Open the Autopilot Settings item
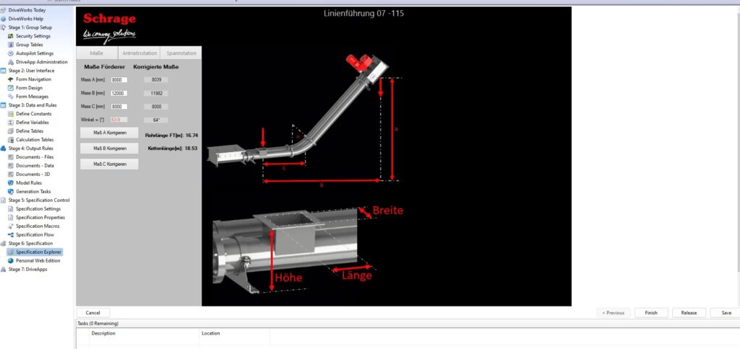The height and width of the screenshot is (349, 740). (x=34, y=53)
